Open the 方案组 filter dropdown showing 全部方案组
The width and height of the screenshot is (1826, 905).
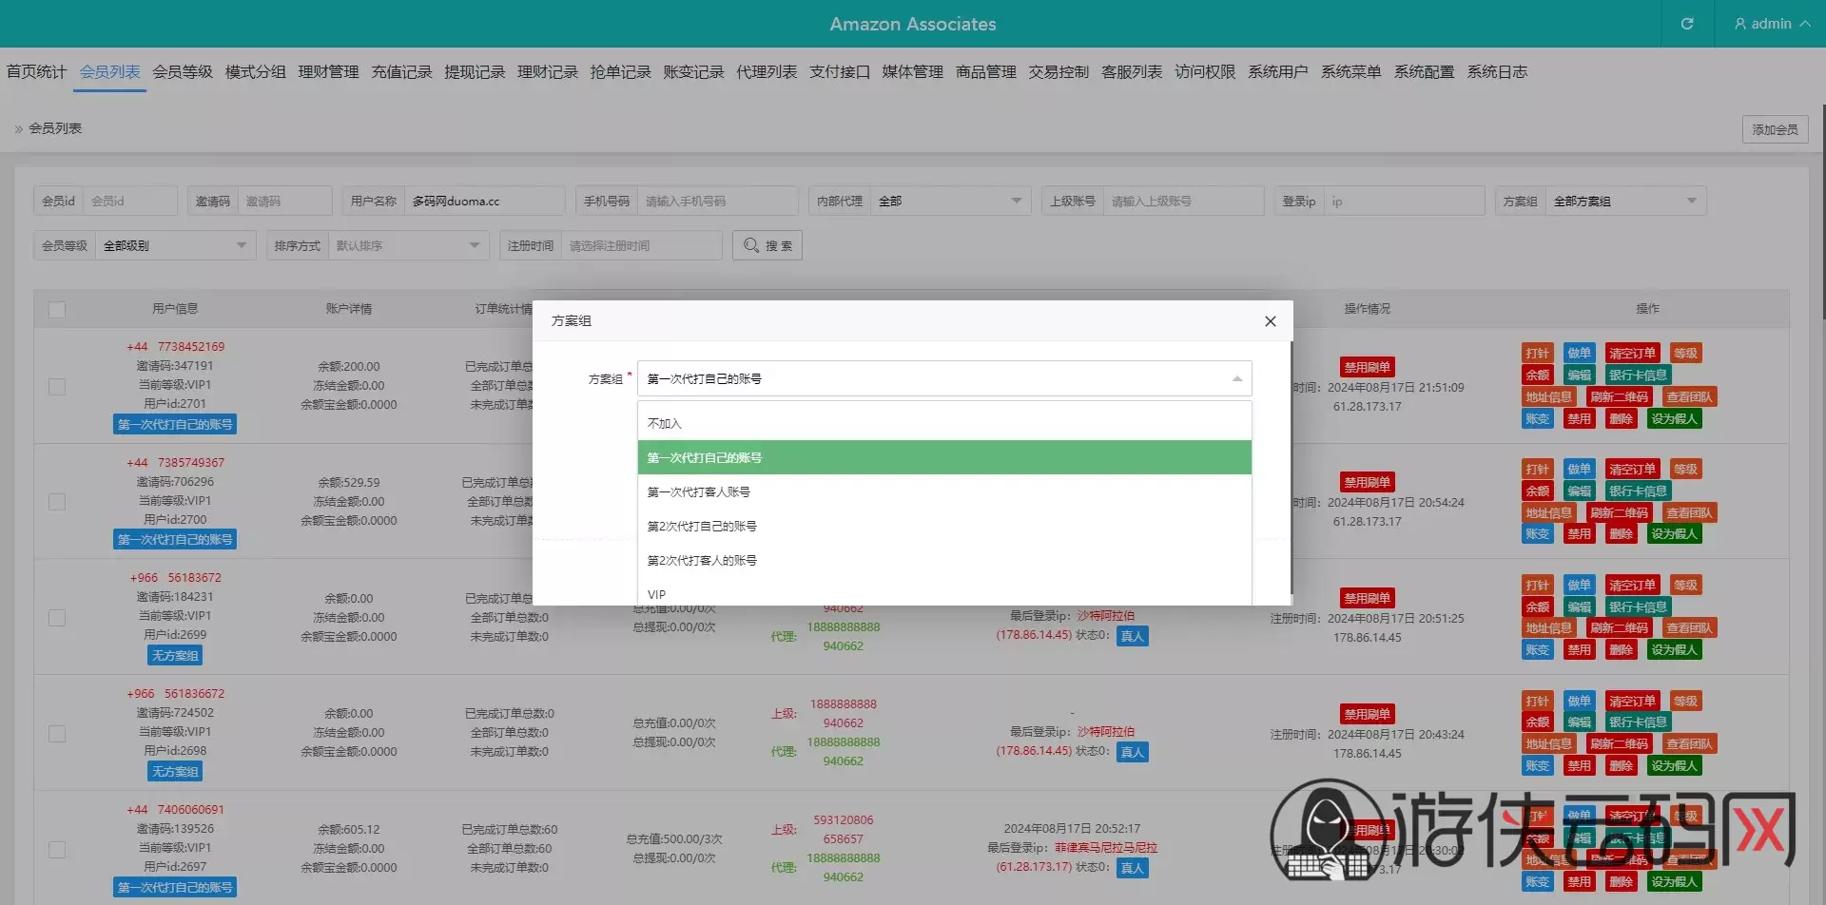[1625, 202]
